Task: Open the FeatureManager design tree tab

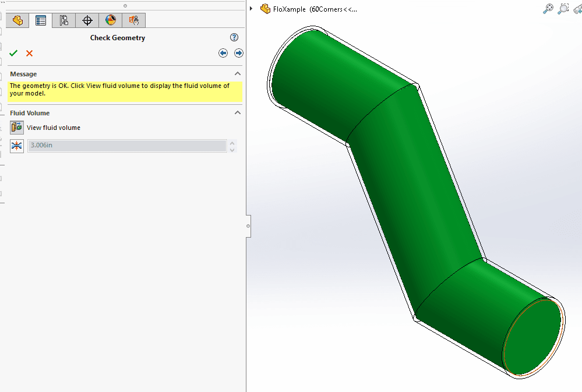Action: point(17,20)
